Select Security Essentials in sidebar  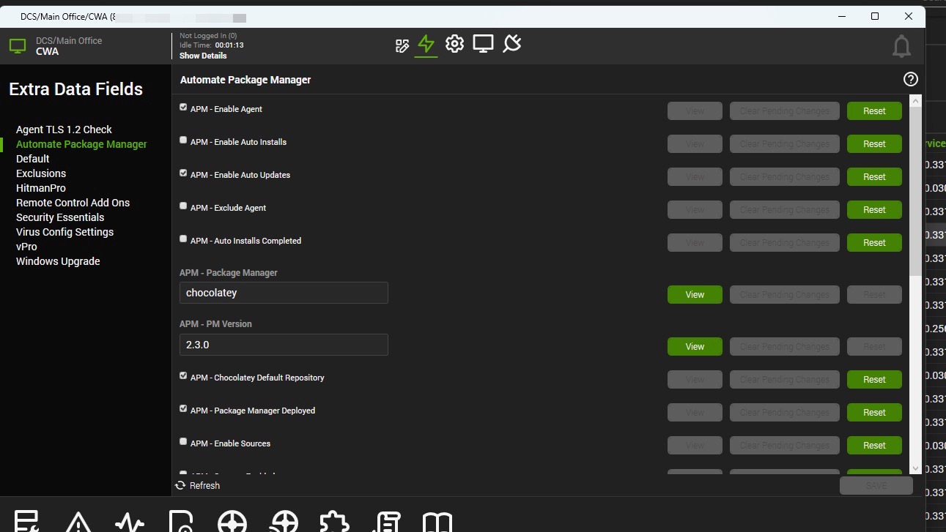(x=60, y=217)
